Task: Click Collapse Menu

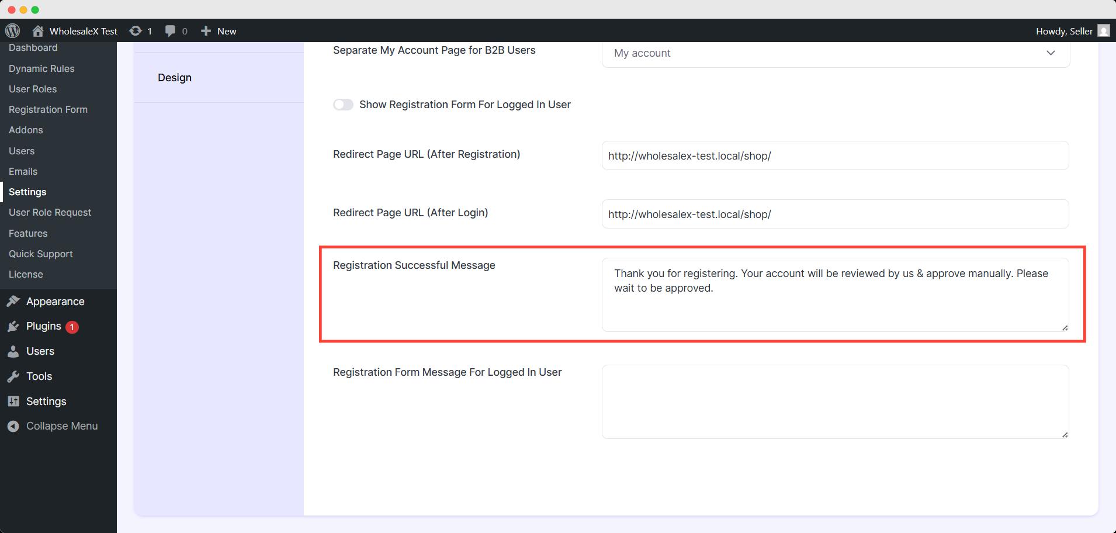Action: click(x=62, y=426)
